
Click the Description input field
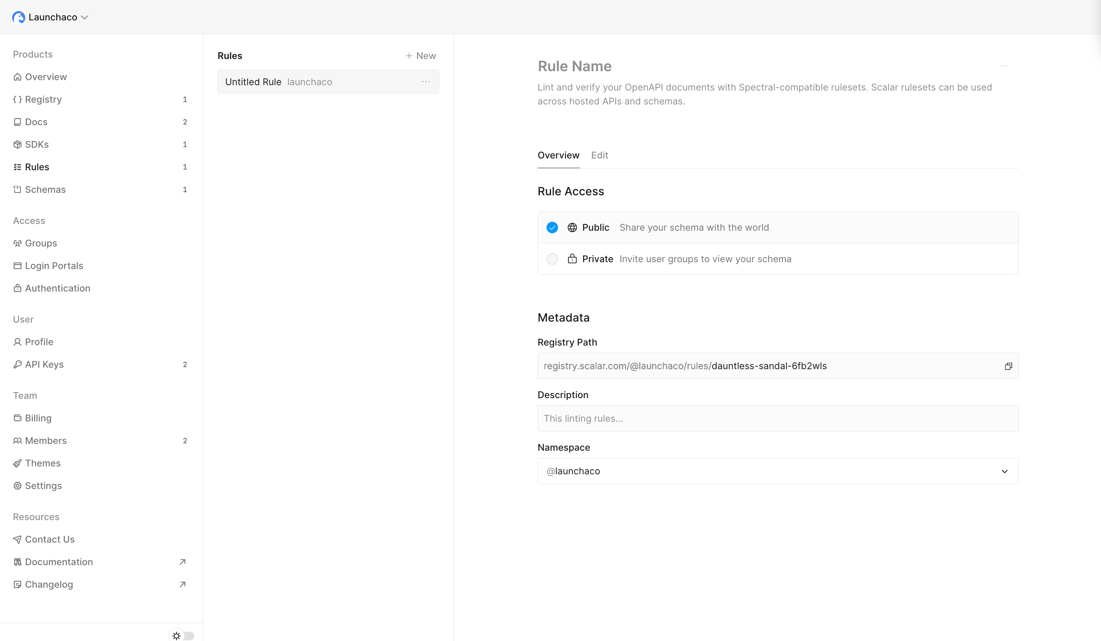coord(778,418)
